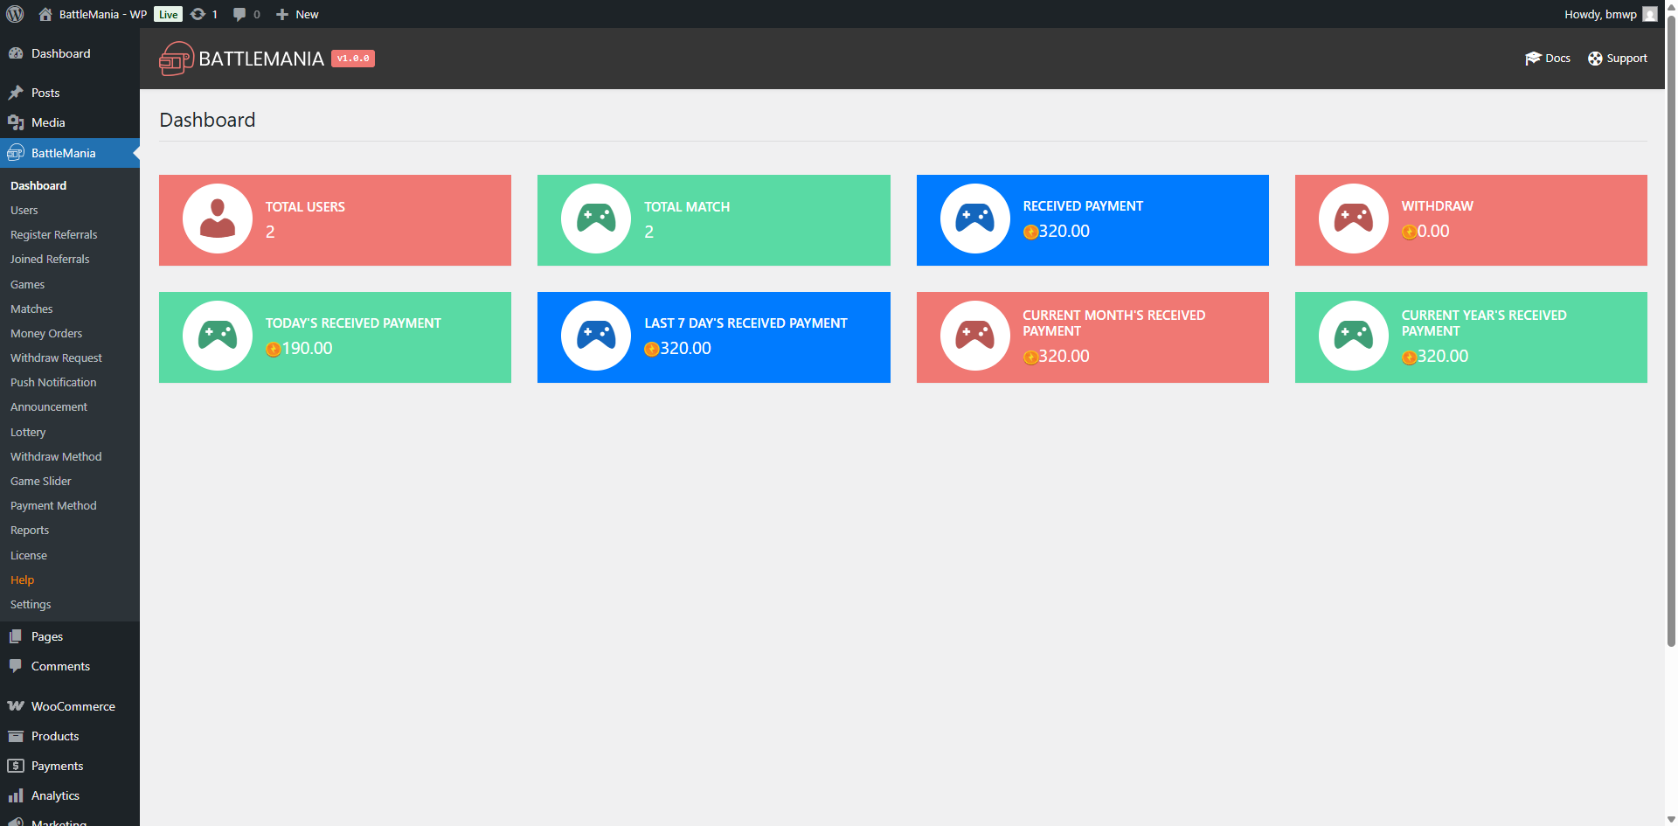The height and width of the screenshot is (826, 1678).
Task: Click the BattleMania - WP site name
Action: (x=103, y=14)
